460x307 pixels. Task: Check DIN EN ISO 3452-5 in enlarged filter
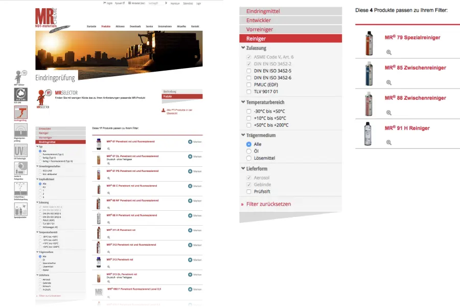tap(249, 71)
